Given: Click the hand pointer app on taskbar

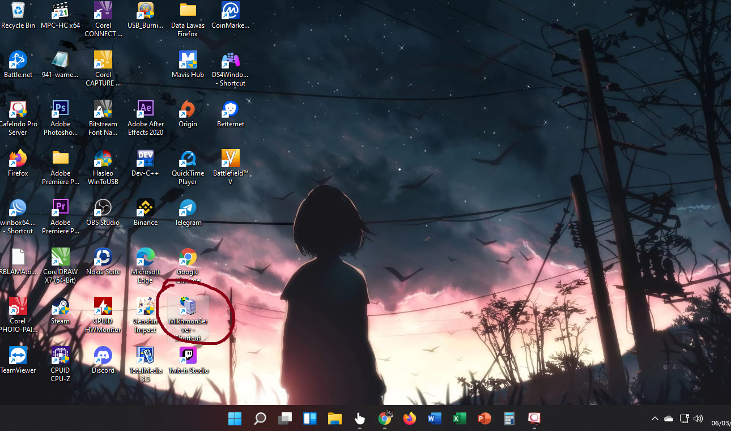Looking at the screenshot, I should pos(359,419).
